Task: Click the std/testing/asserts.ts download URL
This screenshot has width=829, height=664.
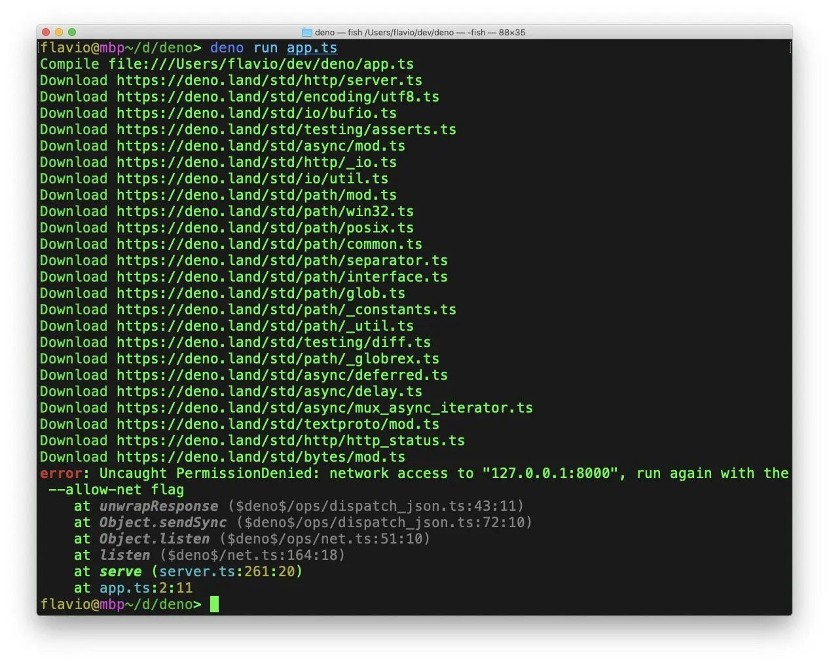Action: (x=286, y=130)
